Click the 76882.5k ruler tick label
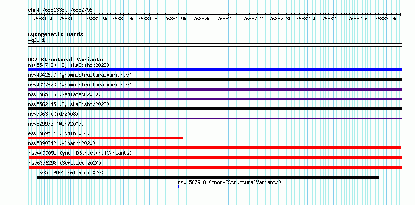The width and height of the screenshot is (415, 205). (x=333, y=19)
